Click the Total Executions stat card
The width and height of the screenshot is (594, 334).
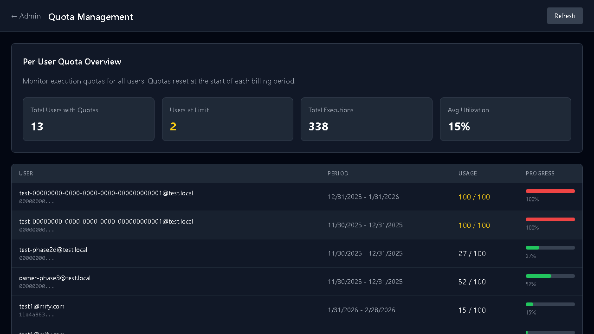[x=366, y=119]
